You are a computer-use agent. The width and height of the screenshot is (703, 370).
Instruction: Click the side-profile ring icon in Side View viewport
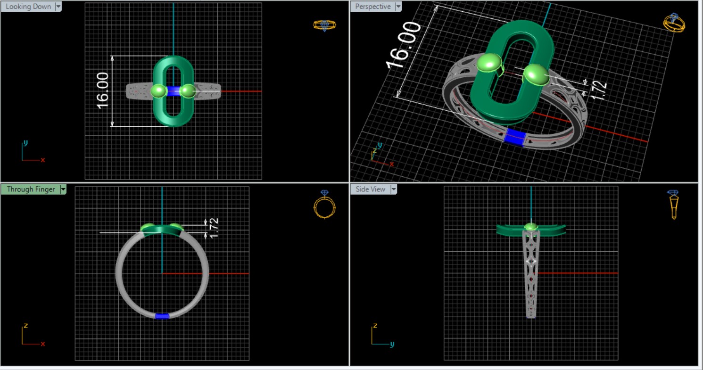[x=673, y=204]
